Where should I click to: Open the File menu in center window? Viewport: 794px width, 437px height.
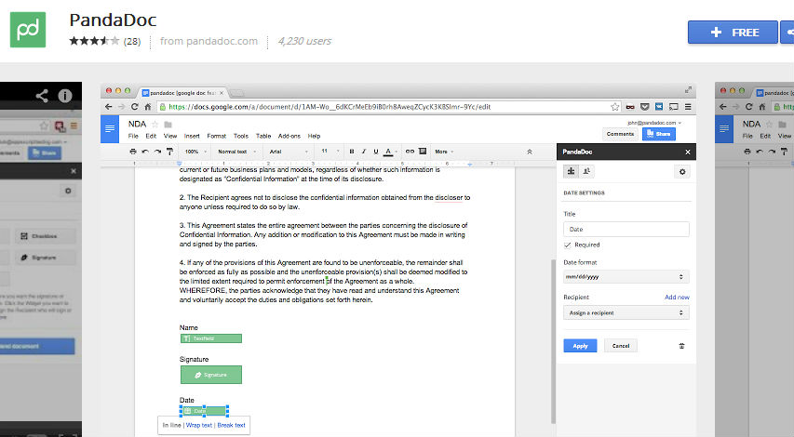(133, 136)
